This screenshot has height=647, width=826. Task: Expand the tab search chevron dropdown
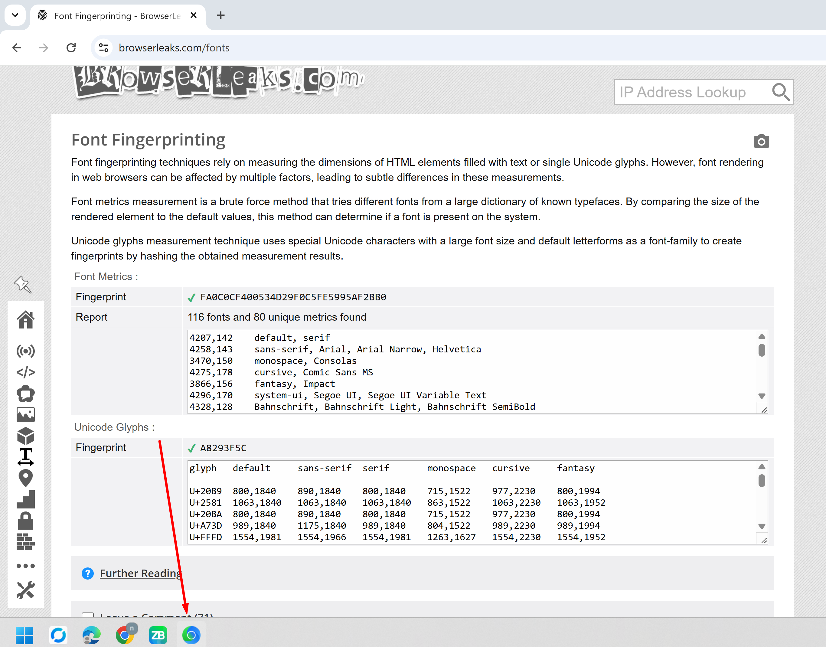[x=15, y=15]
